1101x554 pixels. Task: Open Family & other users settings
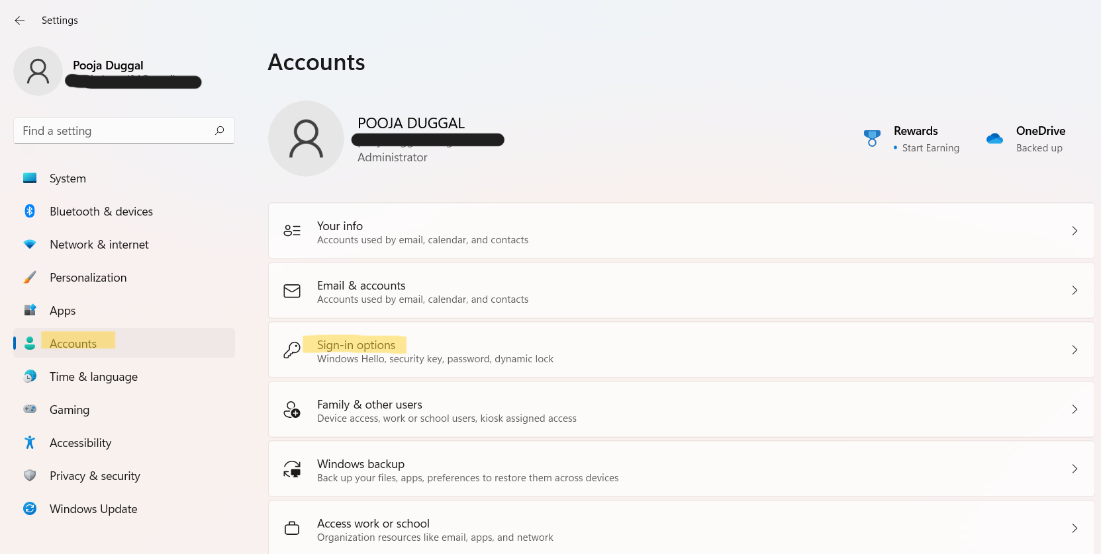pos(369,405)
